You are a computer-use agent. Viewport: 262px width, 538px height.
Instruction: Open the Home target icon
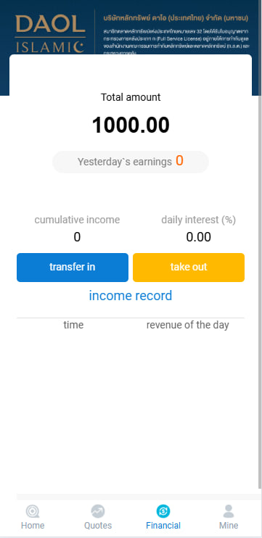click(33, 511)
